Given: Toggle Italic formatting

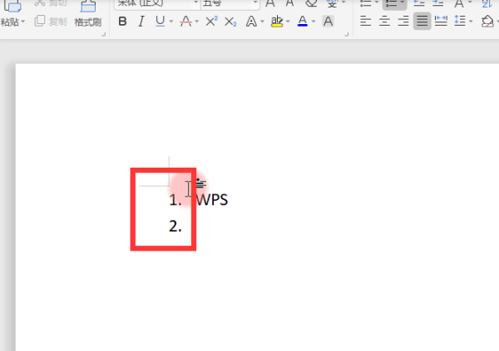Looking at the screenshot, I should point(141,22).
